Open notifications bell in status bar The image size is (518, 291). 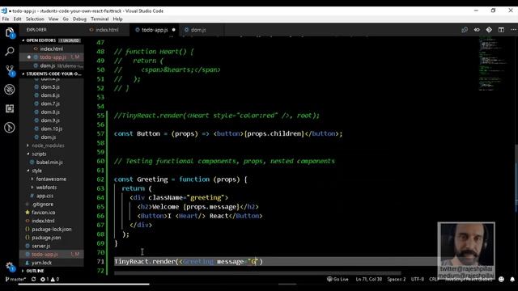pos(512,279)
